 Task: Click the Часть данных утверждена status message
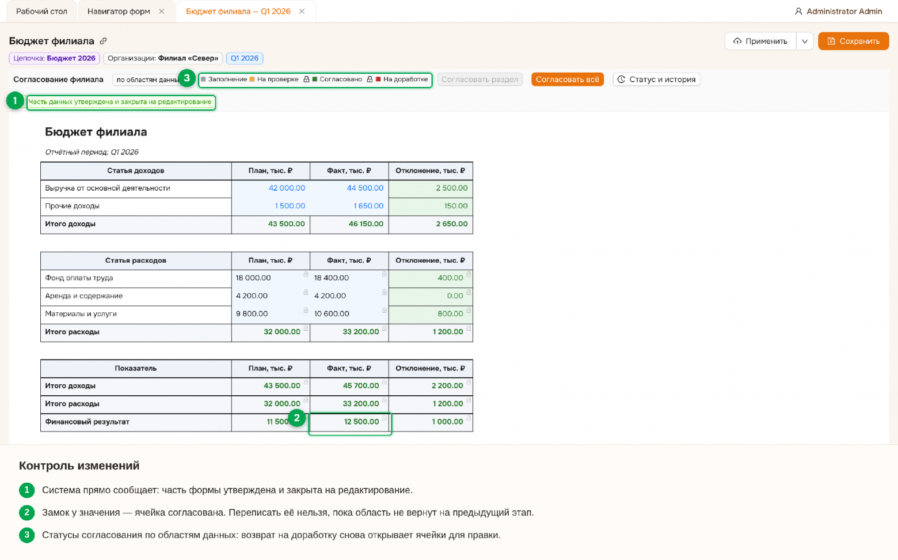click(120, 102)
